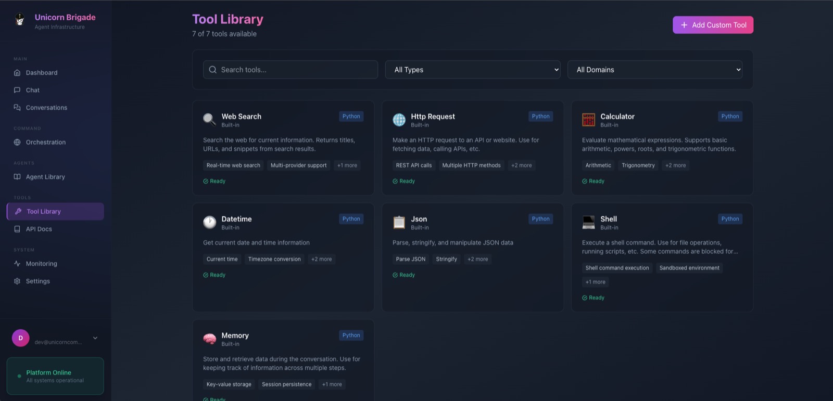Image resolution: width=833 pixels, height=401 pixels.
Task: Focus the Search tools input field
Action: (291, 70)
